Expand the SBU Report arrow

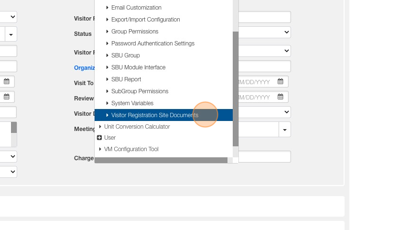[x=107, y=79]
